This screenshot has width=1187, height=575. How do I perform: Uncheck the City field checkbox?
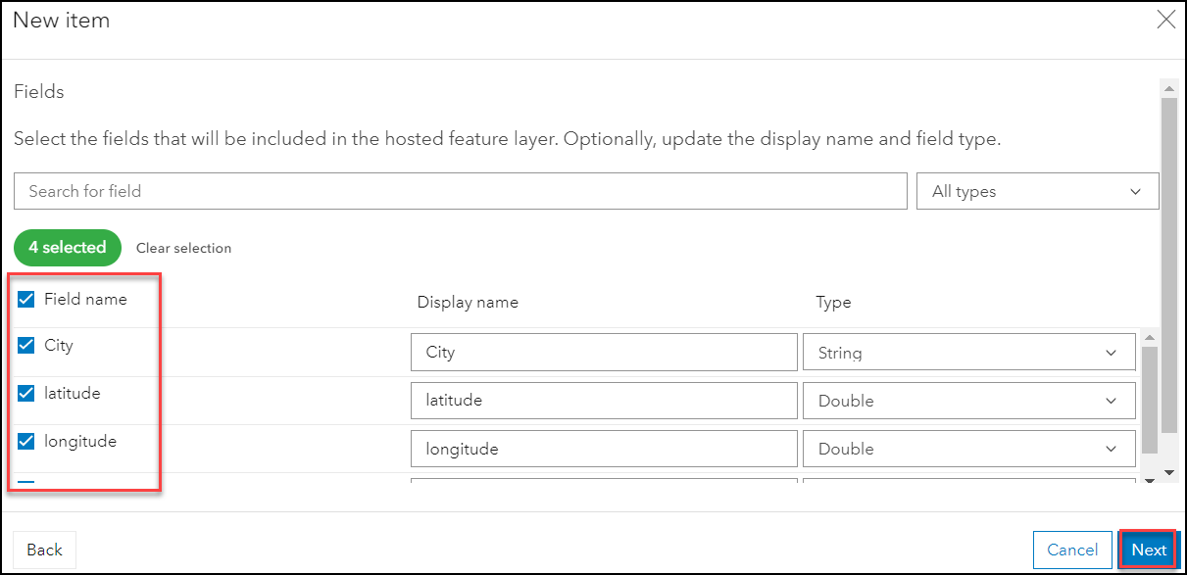[x=25, y=345]
